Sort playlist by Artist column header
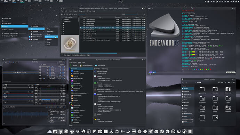 127,17
